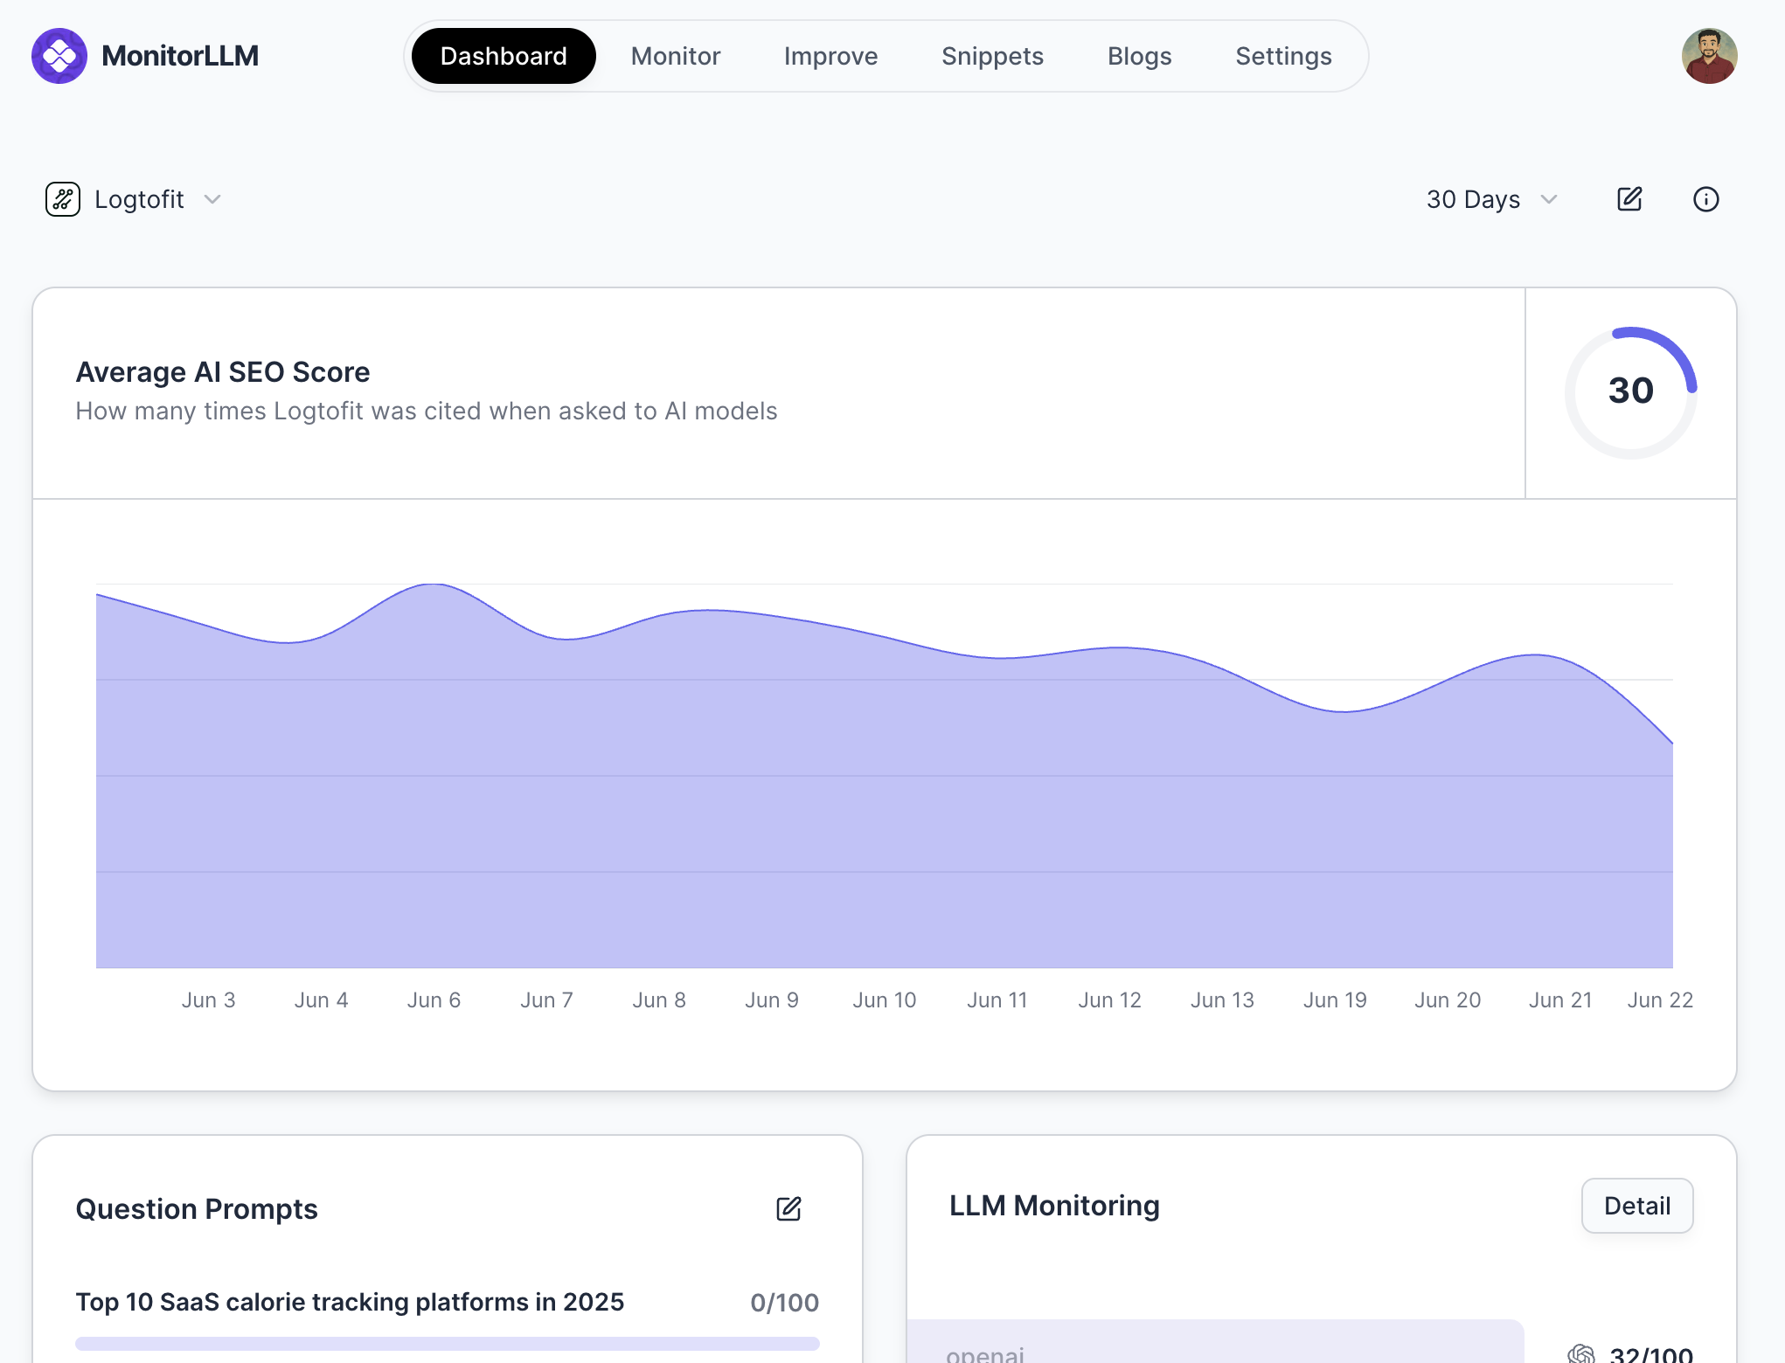
Task: Edit Question Prompts with pencil icon
Action: (x=788, y=1209)
